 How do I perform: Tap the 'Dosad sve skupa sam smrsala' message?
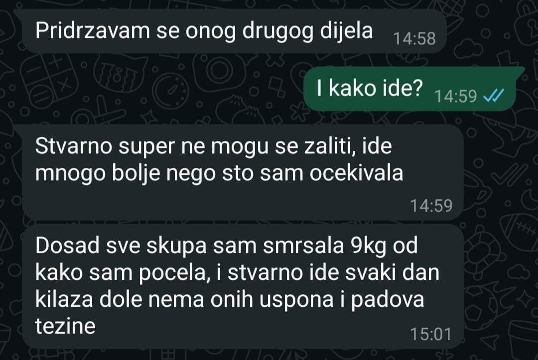click(x=243, y=287)
